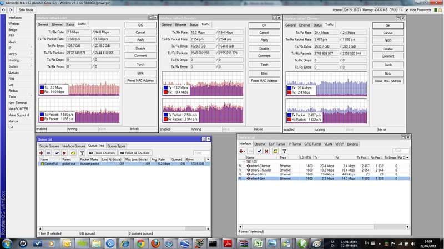Switch to Interface Queues tab

coord(74,146)
